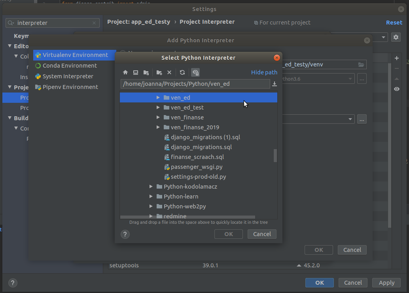This screenshot has width=409, height=293.
Task: Open help in the Settings window
Action: pyautogui.click(x=13, y=283)
